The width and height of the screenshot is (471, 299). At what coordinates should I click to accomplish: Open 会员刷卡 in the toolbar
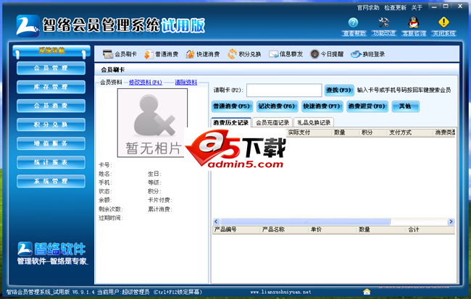pos(120,54)
